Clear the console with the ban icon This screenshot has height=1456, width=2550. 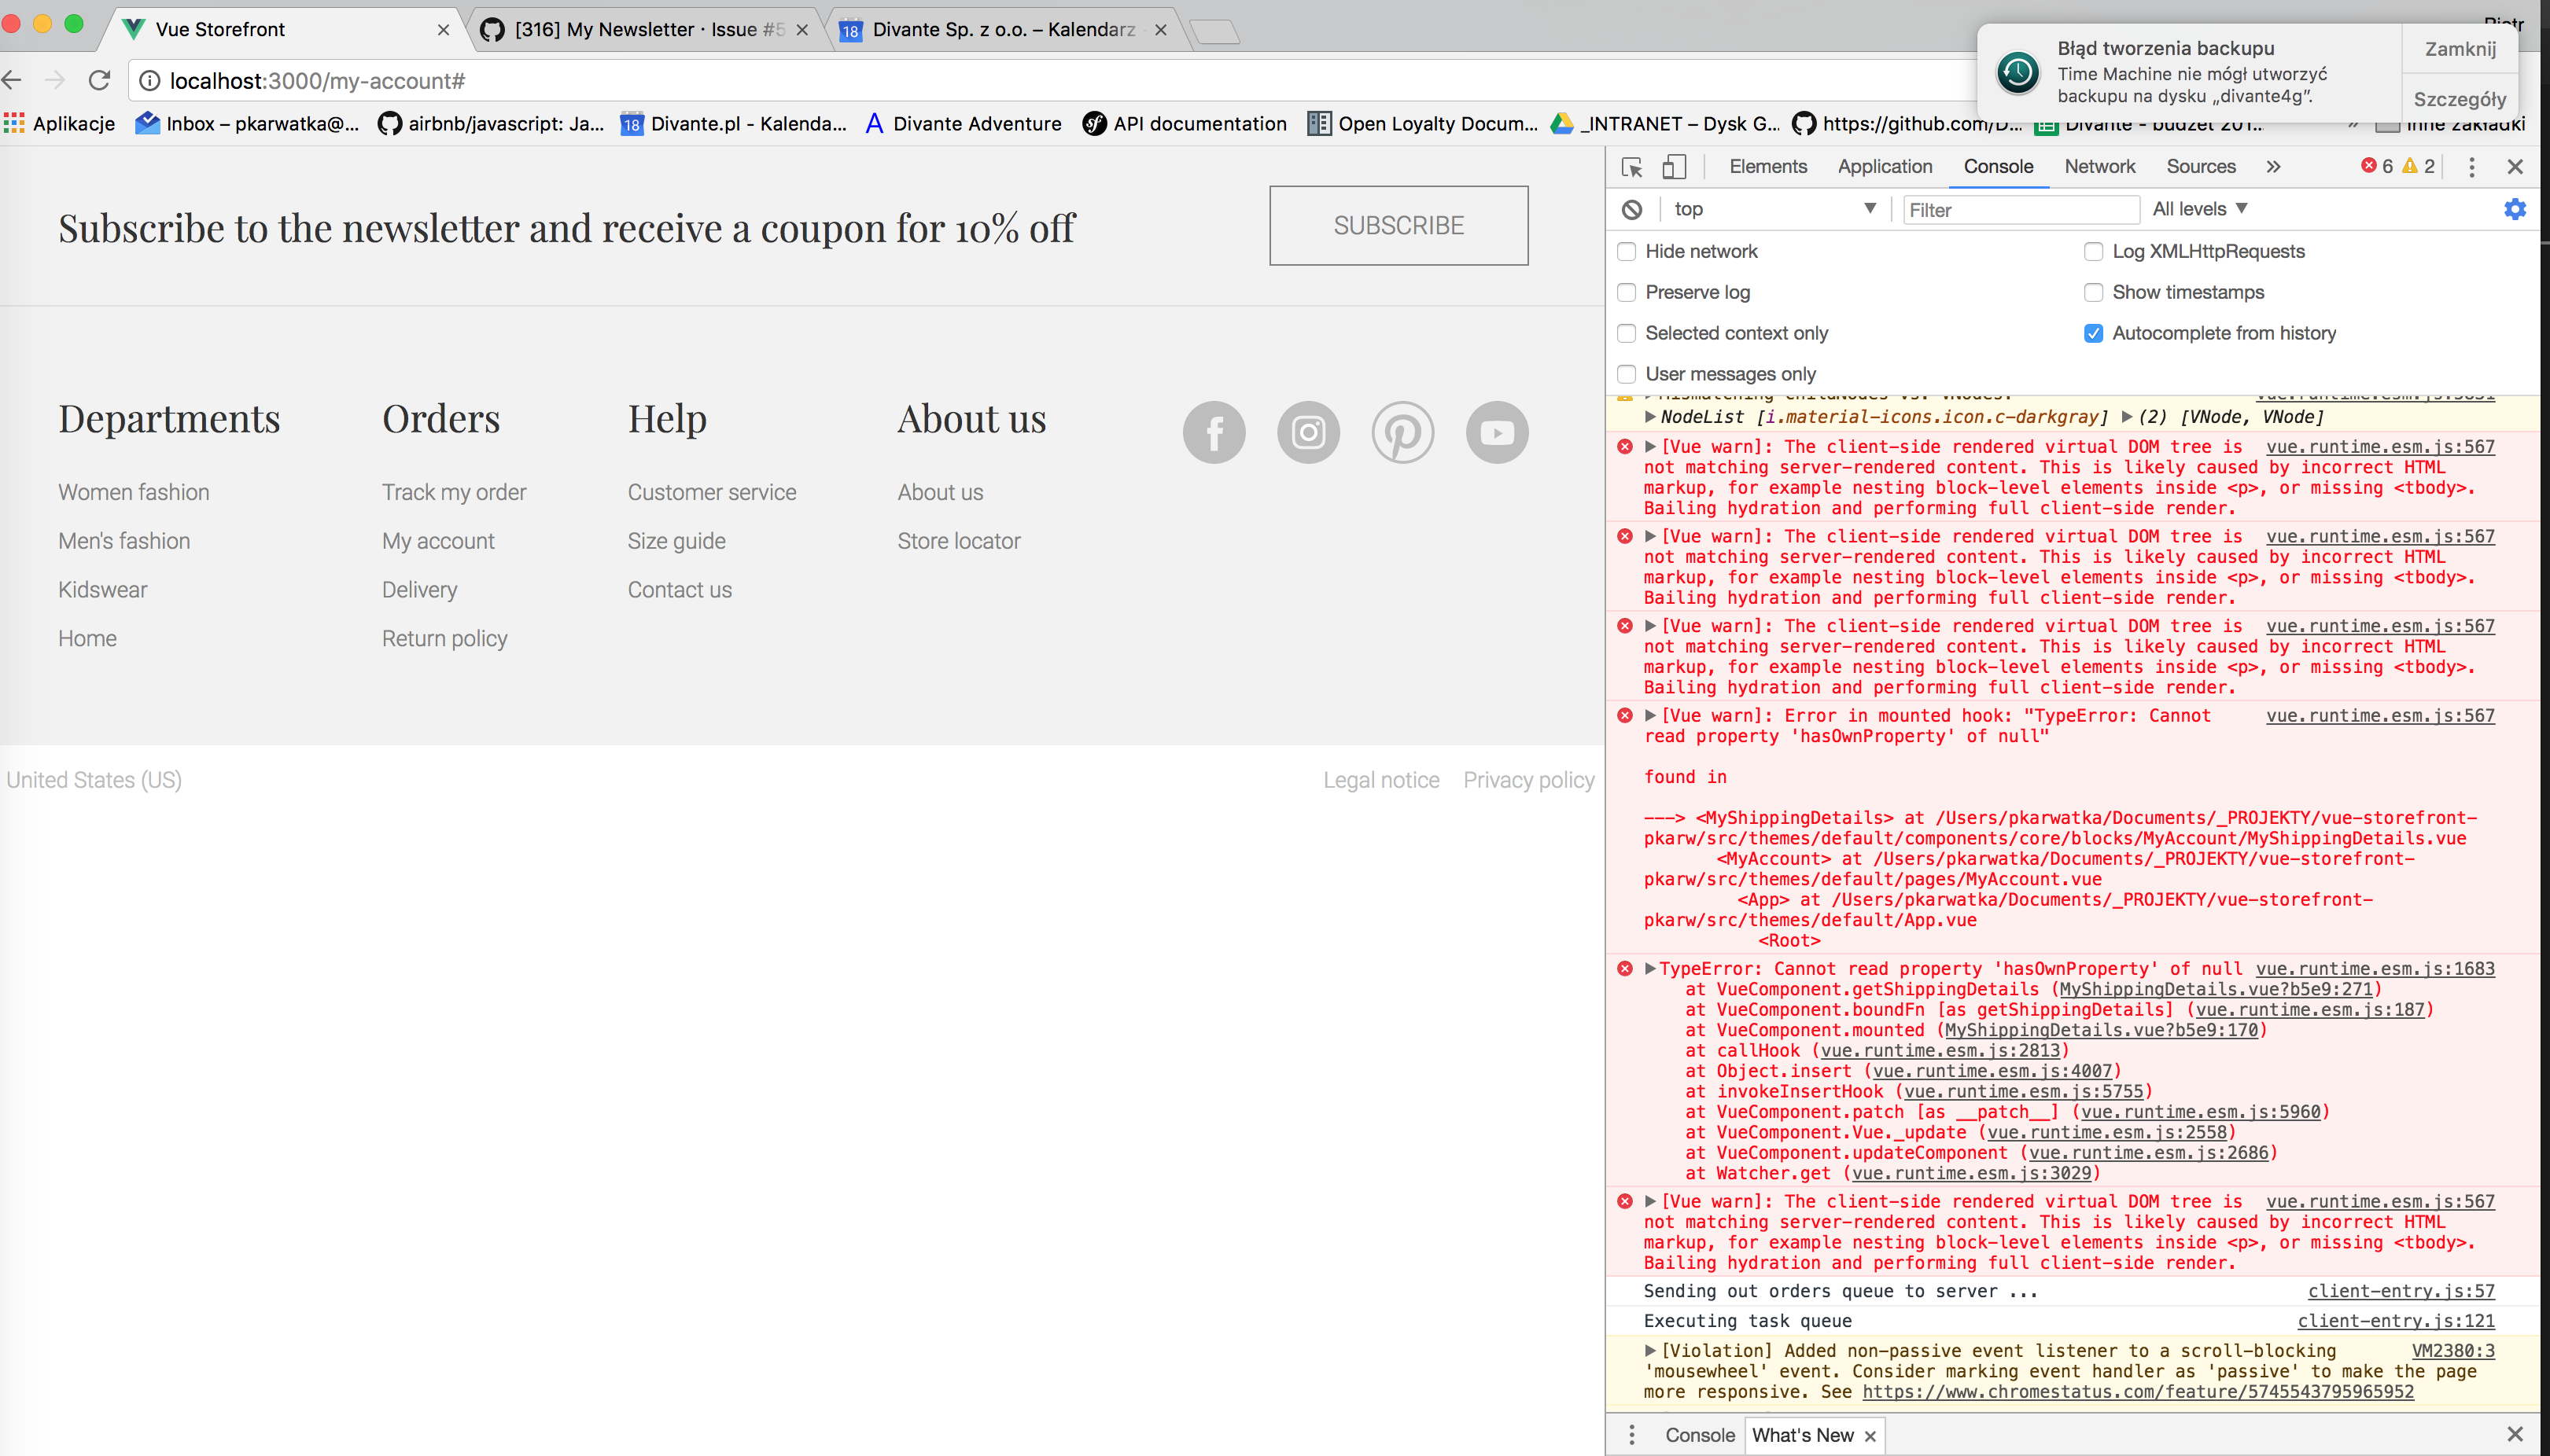tap(1631, 209)
